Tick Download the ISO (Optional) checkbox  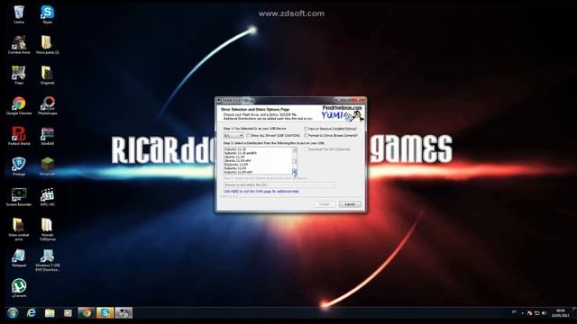pos(306,149)
